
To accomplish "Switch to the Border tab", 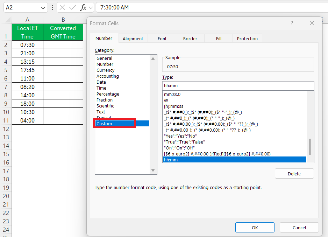I will pyautogui.click(x=190, y=39).
